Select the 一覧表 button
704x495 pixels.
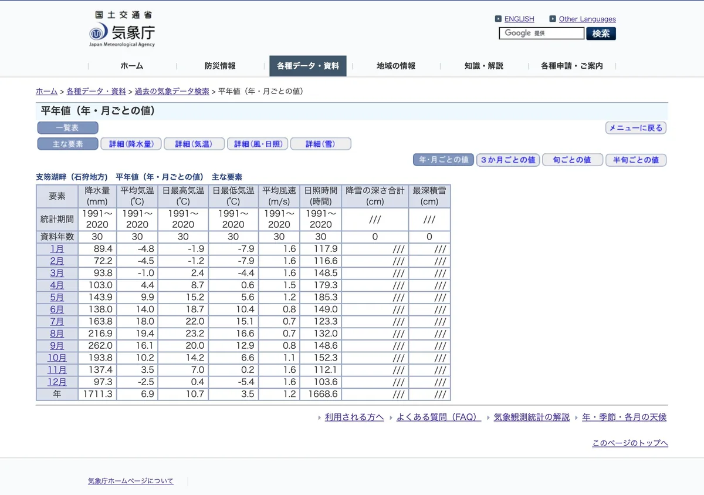tap(67, 127)
